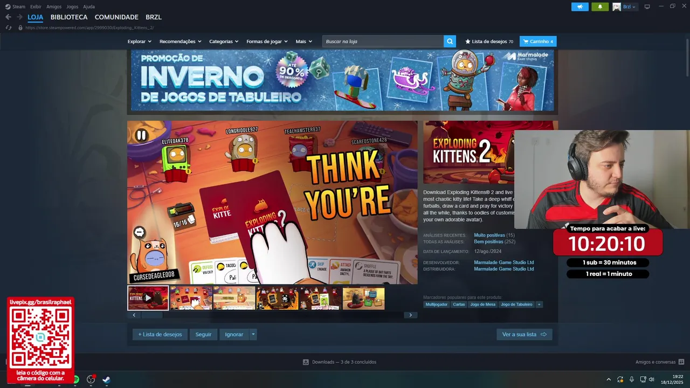Screen dimensions: 690x388
Task: Expand the Ignorar options dropdown arrow
Action: pos(253,335)
